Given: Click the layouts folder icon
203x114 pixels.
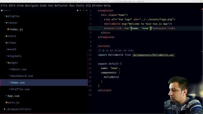Looking at the screenshot, I should click(x=8, y=56).
